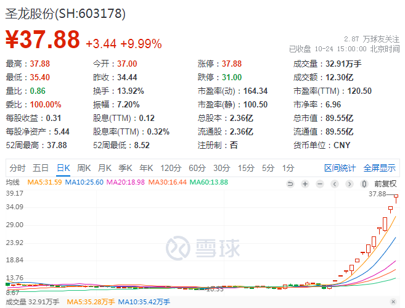Image resolution: width=405 pixels, height=308 pixels.
Task: Close the volume panel with the X icon
Action: tap(393, 302)
